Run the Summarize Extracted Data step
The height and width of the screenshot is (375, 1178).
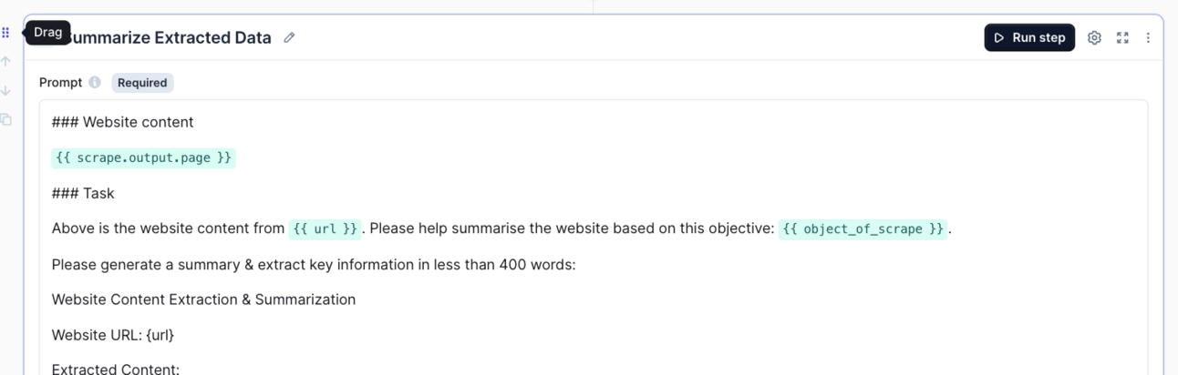point(1029,37)
